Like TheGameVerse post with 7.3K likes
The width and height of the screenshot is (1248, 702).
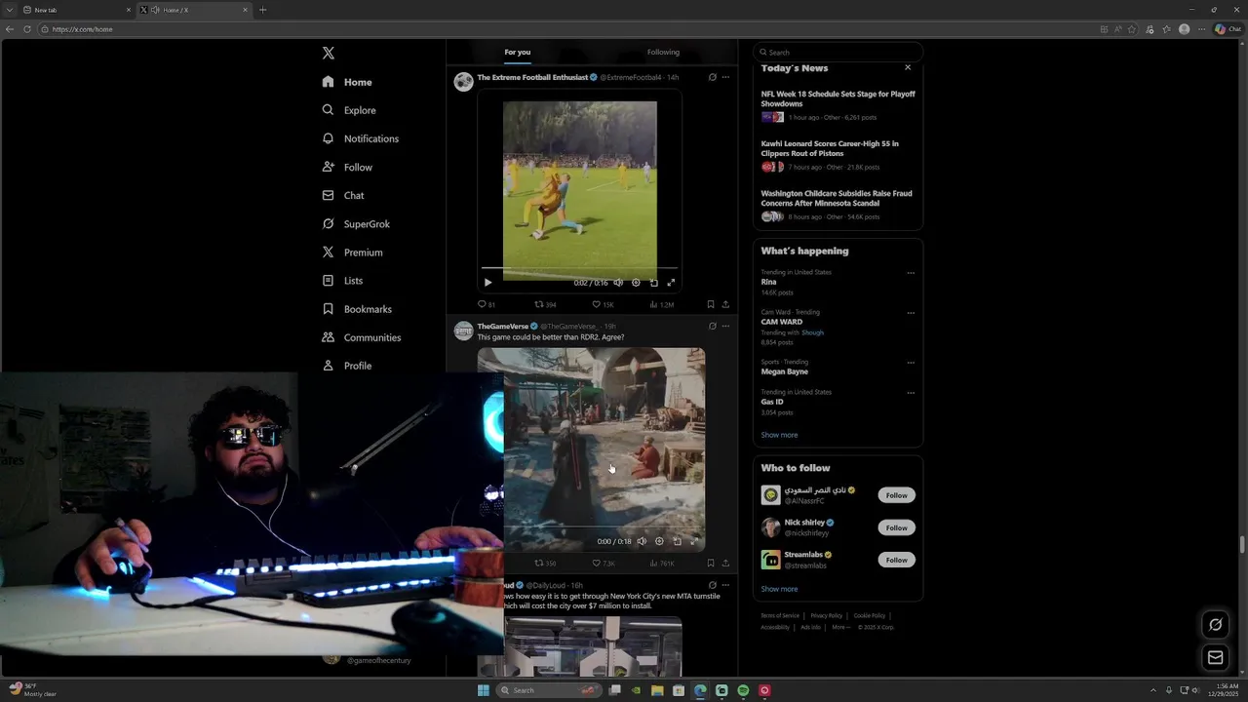604,564
